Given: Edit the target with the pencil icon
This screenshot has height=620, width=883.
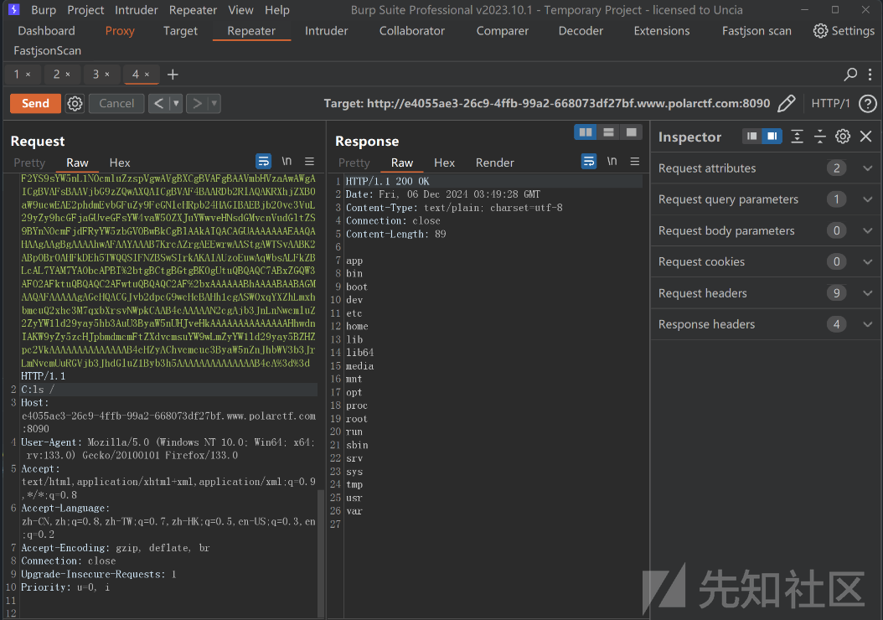Looking at the screenshot, I should (x=787, y=104).
